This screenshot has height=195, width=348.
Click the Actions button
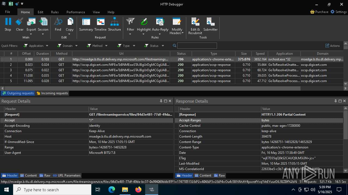coord(333,46)
